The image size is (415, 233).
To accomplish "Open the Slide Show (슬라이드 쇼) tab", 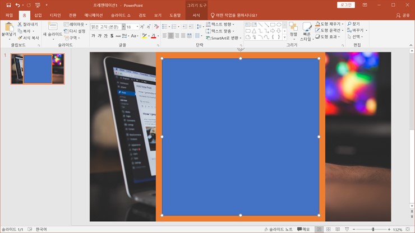I will tap(121, 15).
